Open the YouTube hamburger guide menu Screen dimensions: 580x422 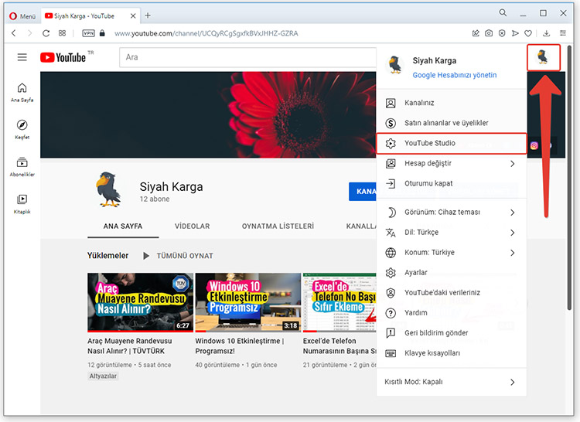pyautogui.click(x=22, y=57)
